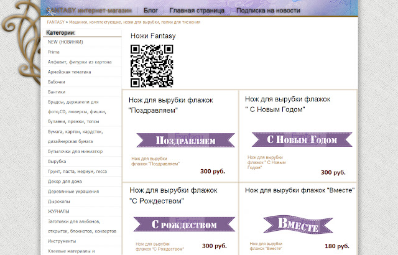Viewport: 398px width, 255px height.
Task: Click small description link флажок "Поздравляем"
Action: (x=155, y=161)
